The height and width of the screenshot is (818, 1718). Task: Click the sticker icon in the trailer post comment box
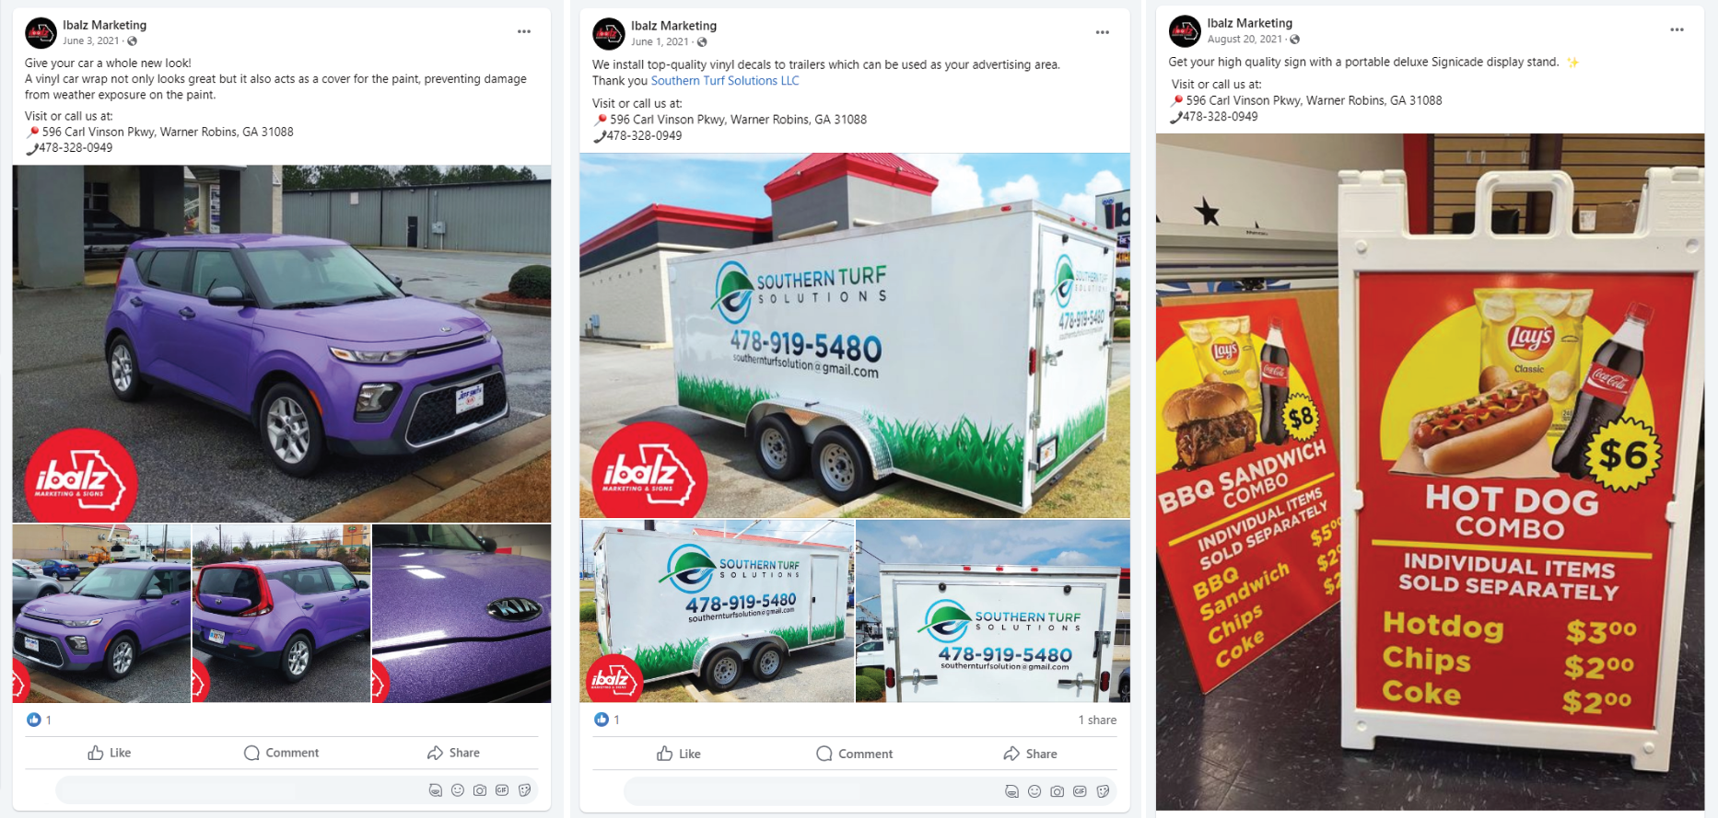click(x=1103, y=791)
